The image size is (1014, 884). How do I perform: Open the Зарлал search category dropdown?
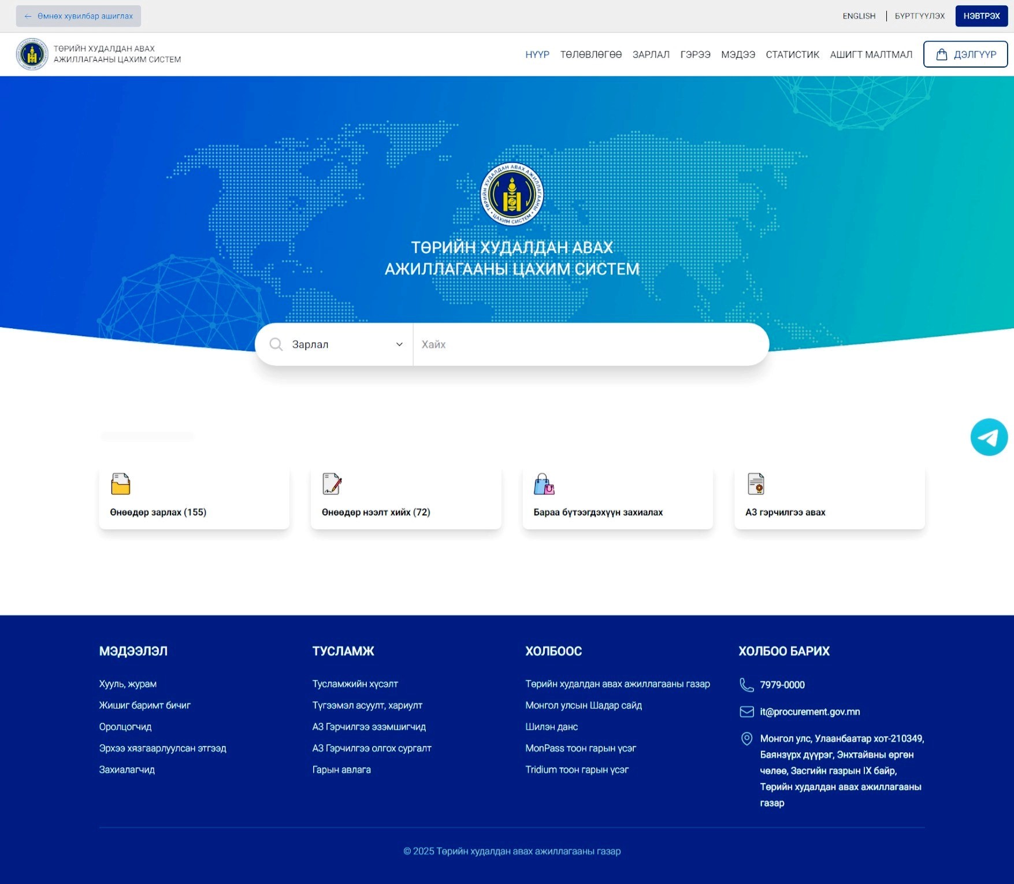pyautogui.click(x=334, y=344)
